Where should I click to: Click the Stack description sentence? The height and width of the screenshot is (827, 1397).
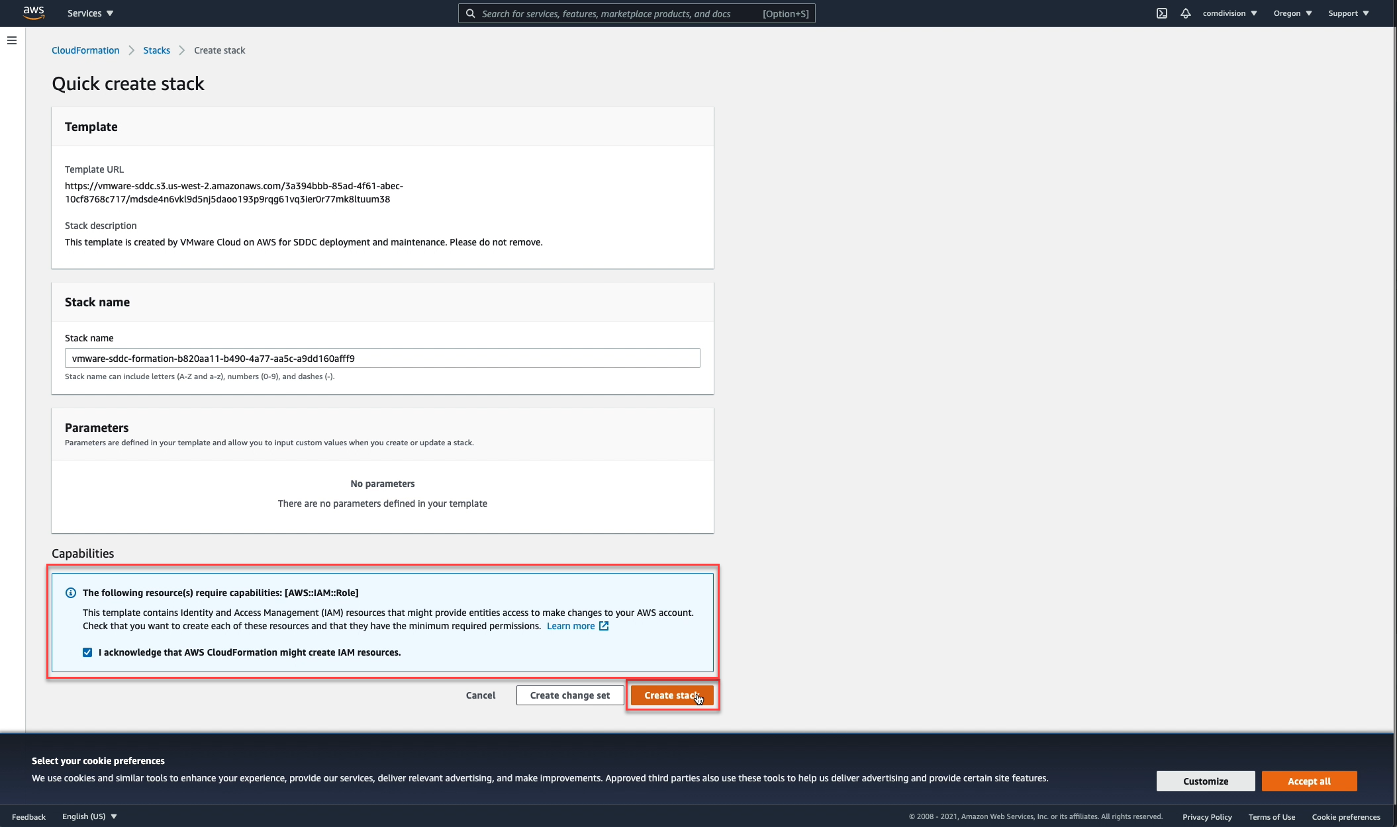click(304, 242)
